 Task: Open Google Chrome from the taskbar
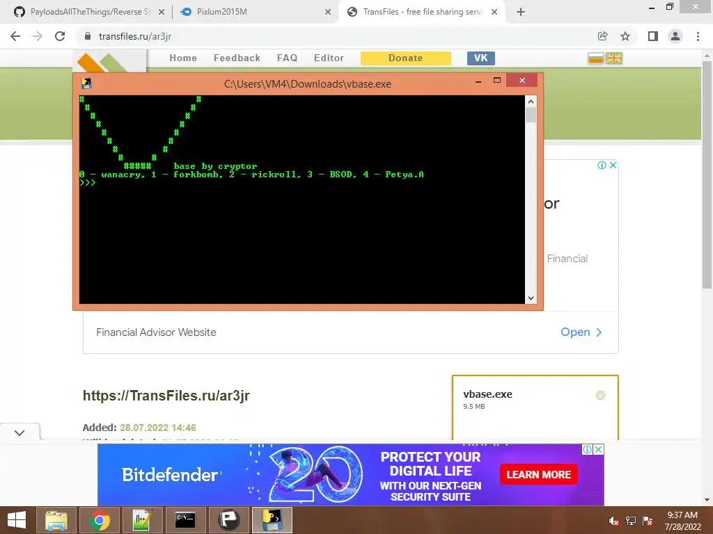tap(100, 520)
